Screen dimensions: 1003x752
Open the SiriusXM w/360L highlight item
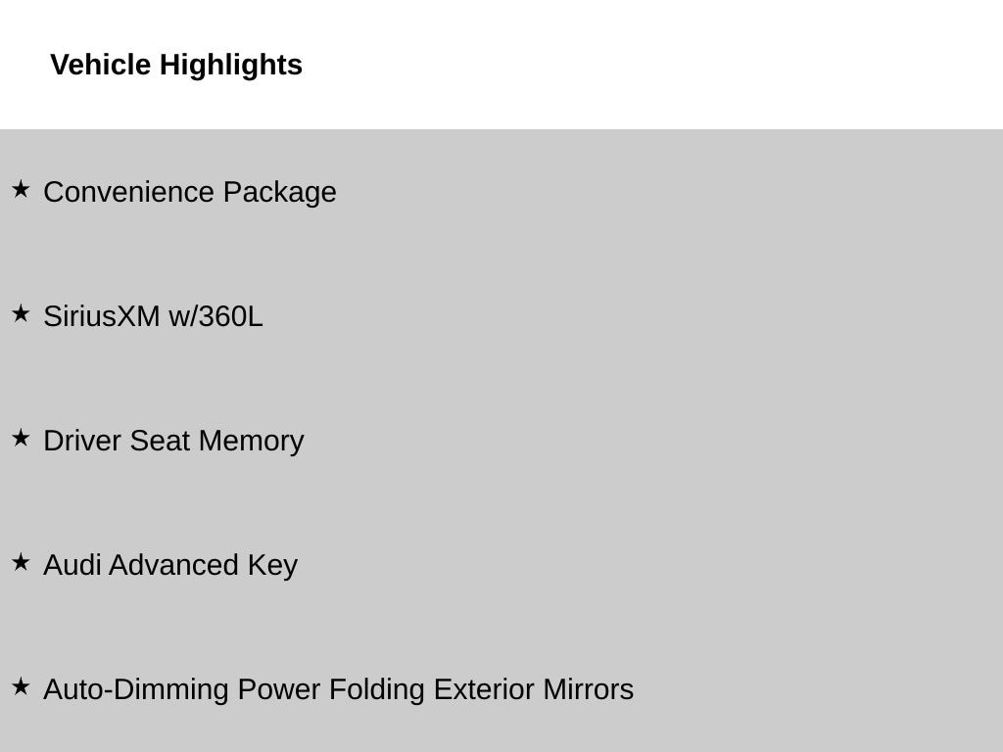point(153,316)
